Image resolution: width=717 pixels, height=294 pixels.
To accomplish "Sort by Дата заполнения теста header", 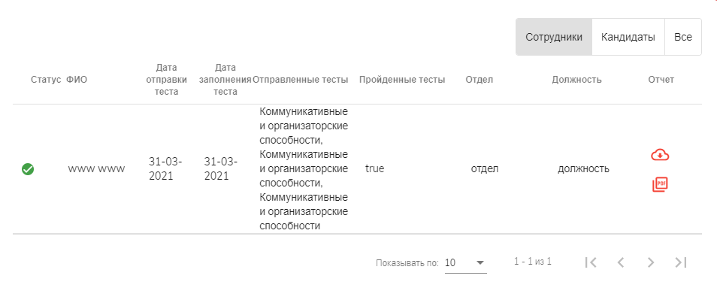I will click(225, 80).
